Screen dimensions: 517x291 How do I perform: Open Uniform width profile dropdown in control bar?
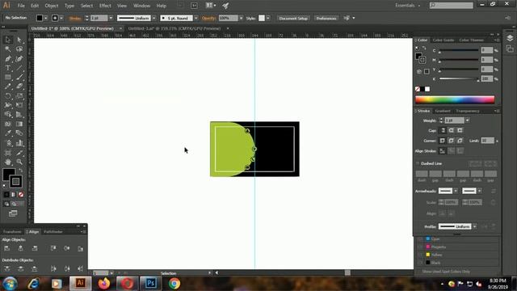pyautogui.click(x=154, y=18)
